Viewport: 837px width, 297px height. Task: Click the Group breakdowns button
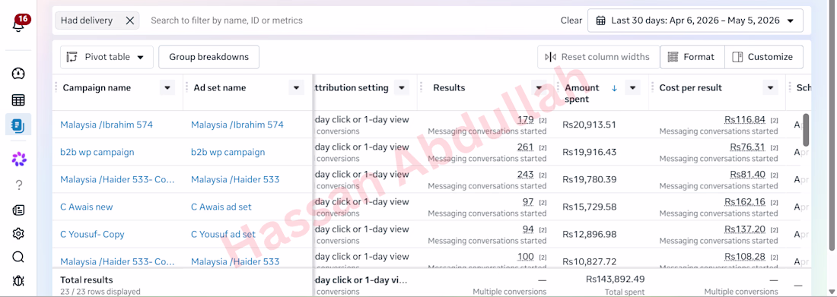tap(208, 57)
